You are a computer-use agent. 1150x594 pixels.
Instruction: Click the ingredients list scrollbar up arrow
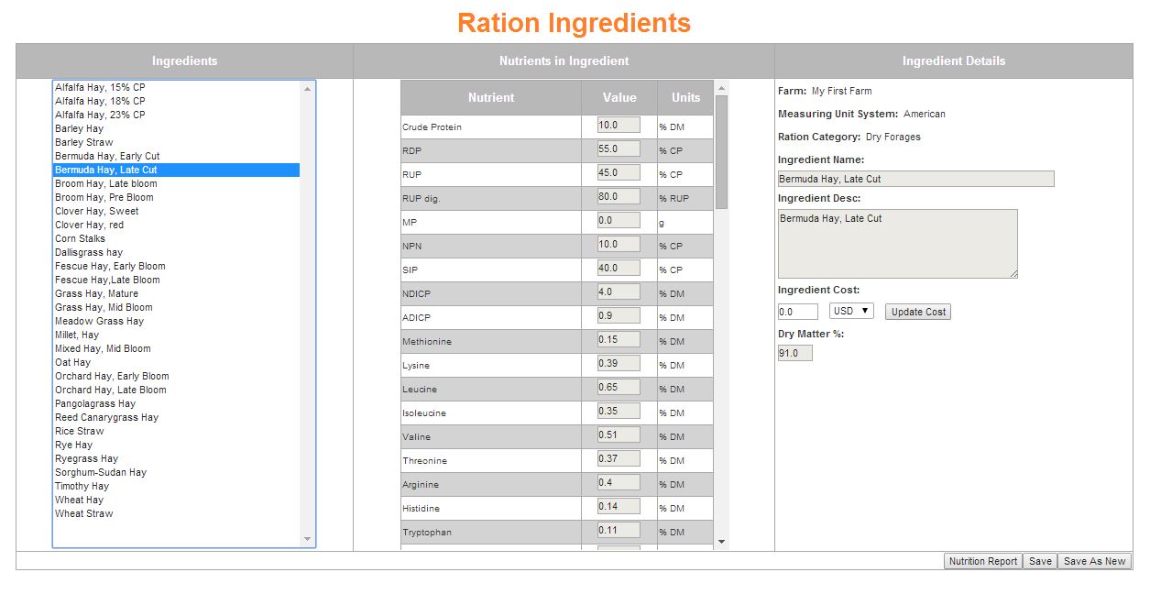[309, 87]
